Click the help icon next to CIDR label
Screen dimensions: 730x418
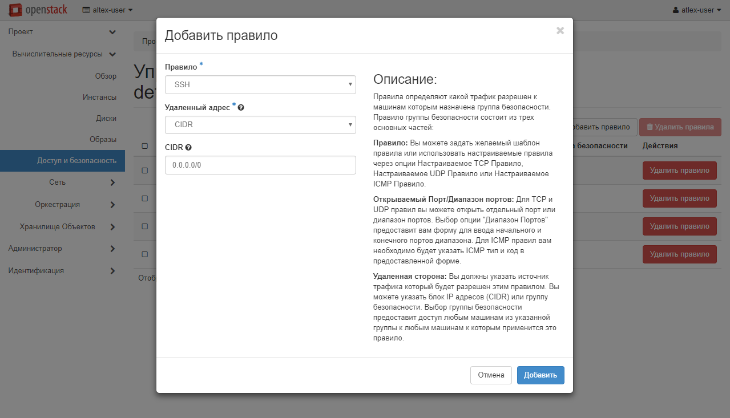[188, 147]
